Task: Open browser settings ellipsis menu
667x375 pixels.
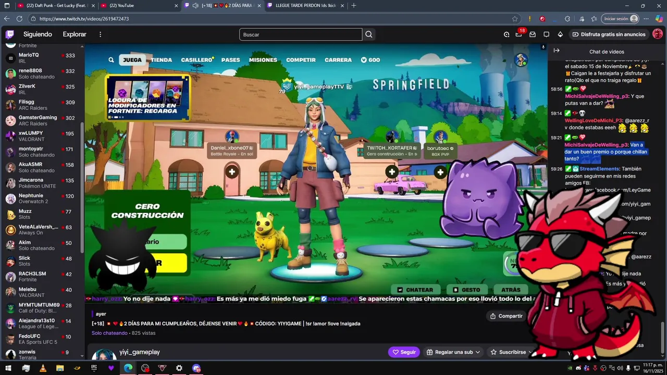Action: [646, 19]
